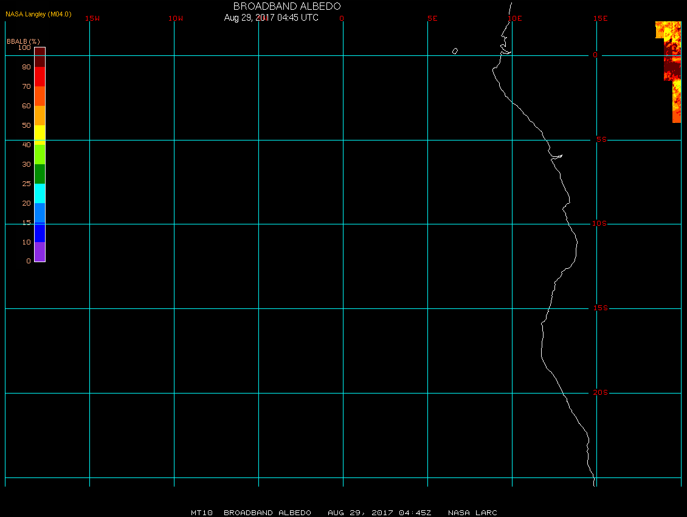Click the 25 value on the legend scale
The width and height of the screenshot is (687, 517).
27,184
